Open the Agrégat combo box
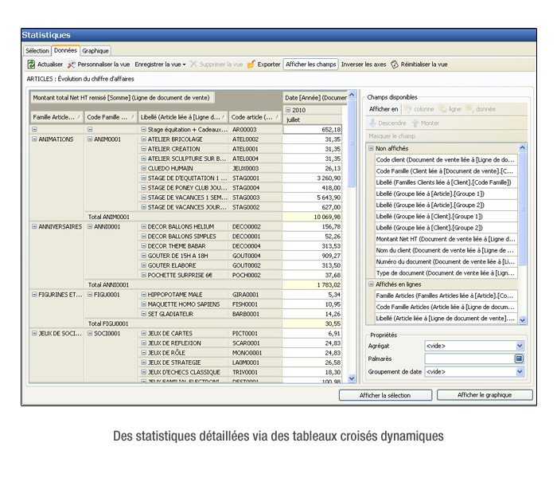 (519, 346)
